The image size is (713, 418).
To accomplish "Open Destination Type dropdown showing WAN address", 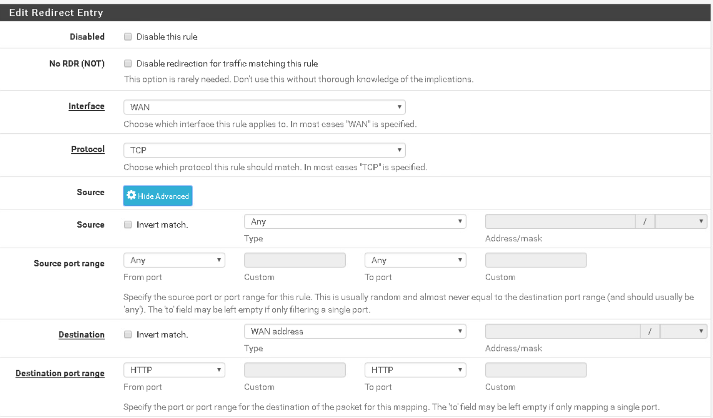I will (355, 332).
